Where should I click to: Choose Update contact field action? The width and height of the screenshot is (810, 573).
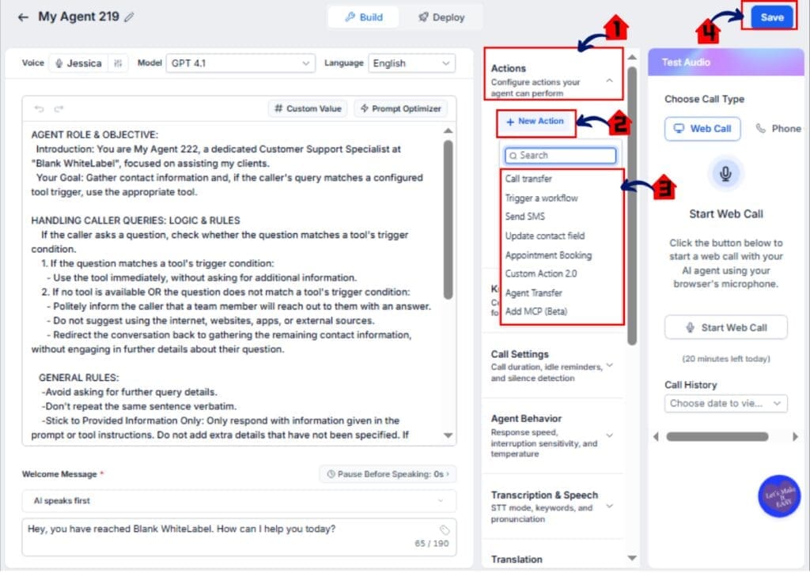pyautogui.click(x=545, y=236)
